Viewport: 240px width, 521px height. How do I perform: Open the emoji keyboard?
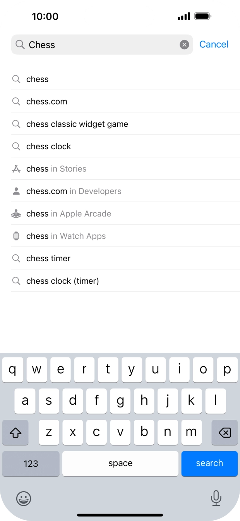[24, 499]
